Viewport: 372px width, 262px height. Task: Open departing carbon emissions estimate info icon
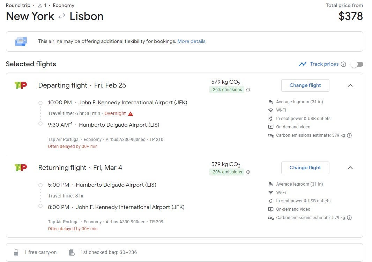349,135
